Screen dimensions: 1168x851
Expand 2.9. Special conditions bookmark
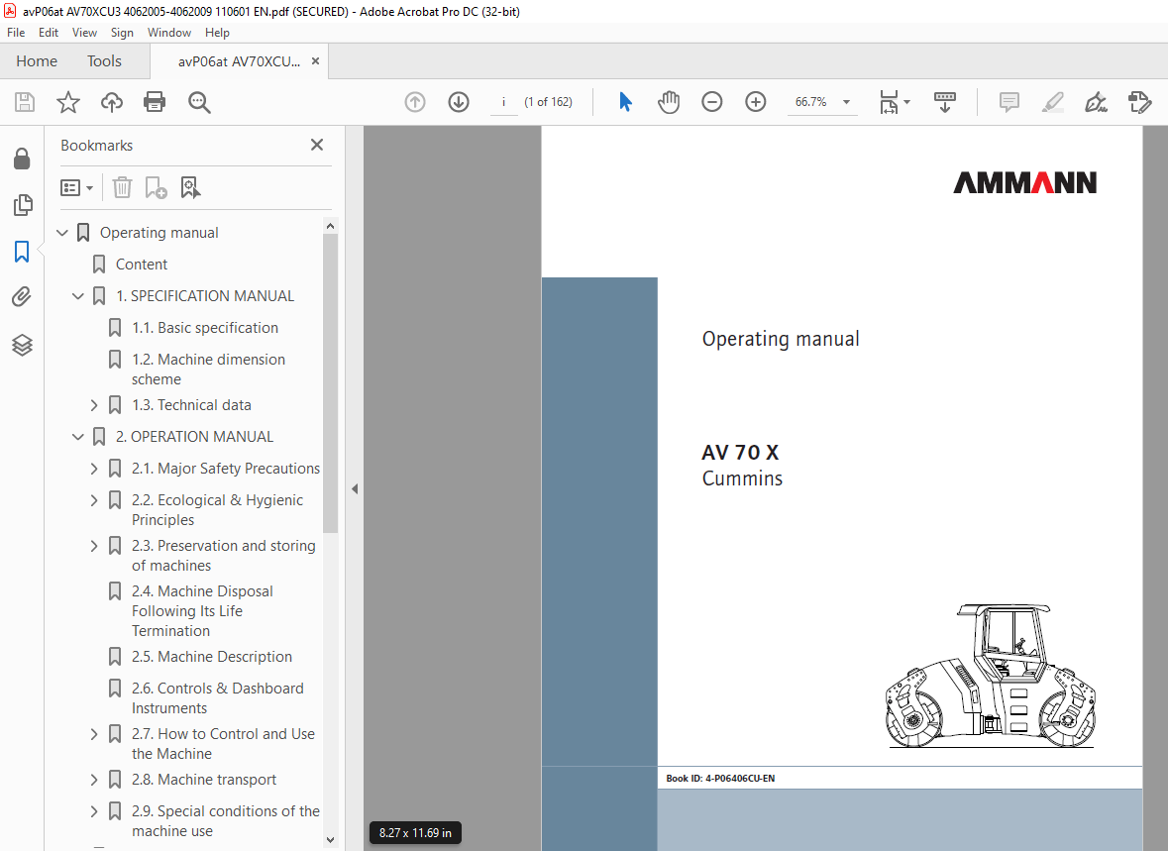click(x=94, y=811)
